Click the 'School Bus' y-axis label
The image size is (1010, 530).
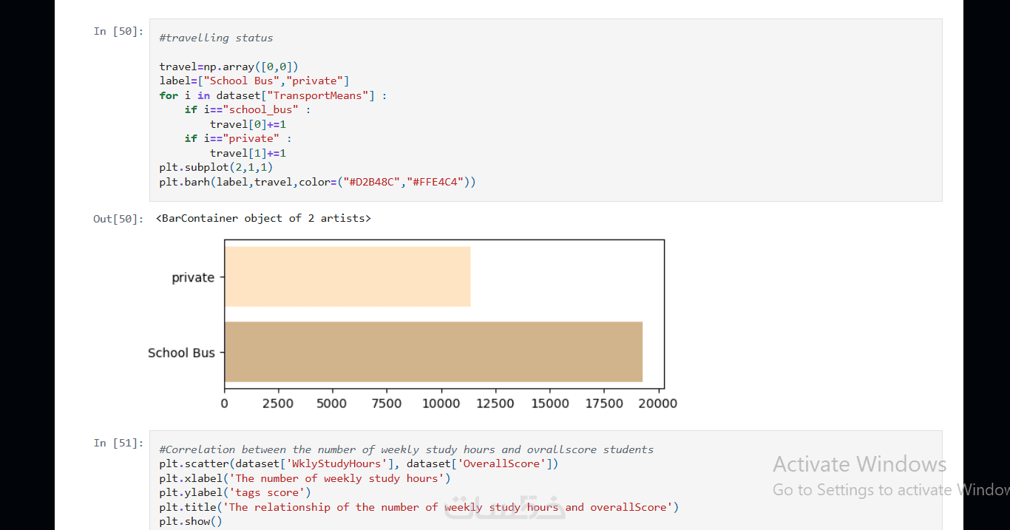(x=181, y=353)
